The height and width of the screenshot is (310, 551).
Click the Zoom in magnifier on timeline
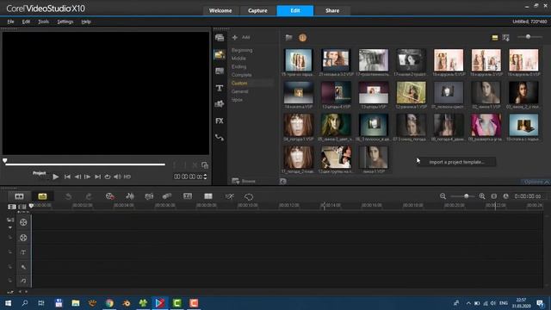[482, 196]
